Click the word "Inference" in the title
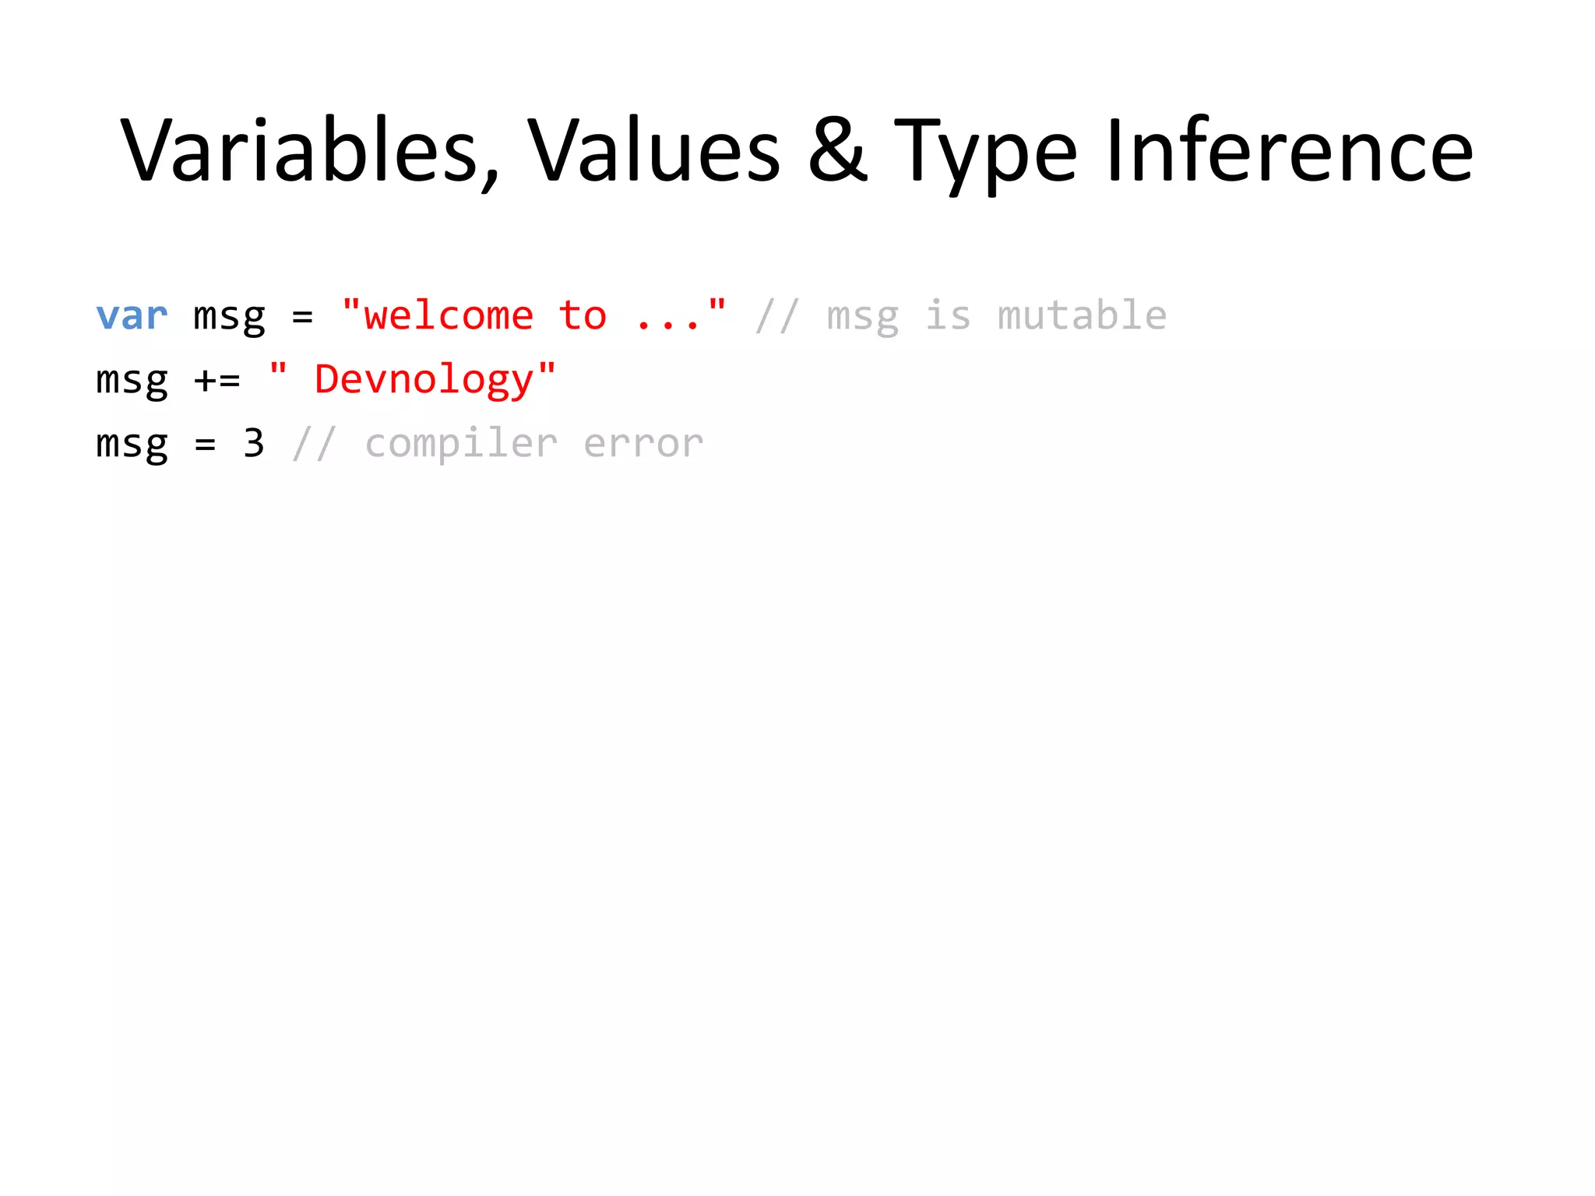 point(1289,150)
